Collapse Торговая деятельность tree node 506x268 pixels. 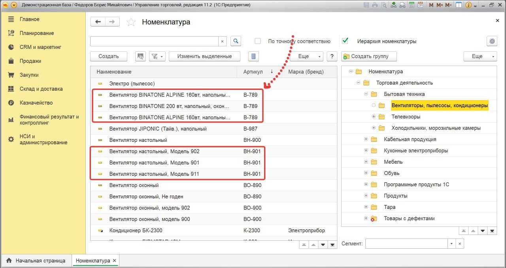[x=358, y=83]
